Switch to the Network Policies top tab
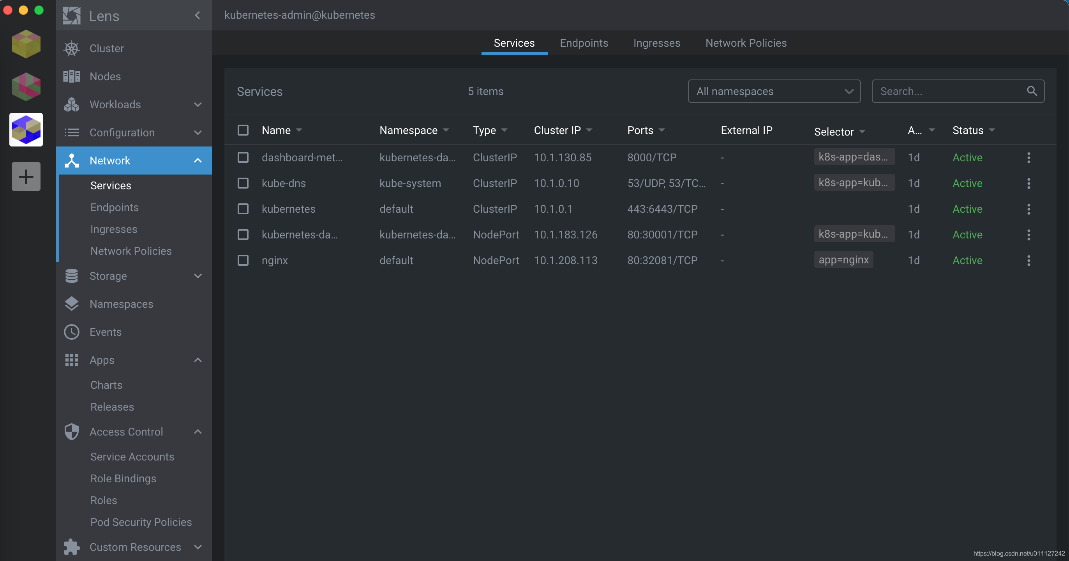 746,43
